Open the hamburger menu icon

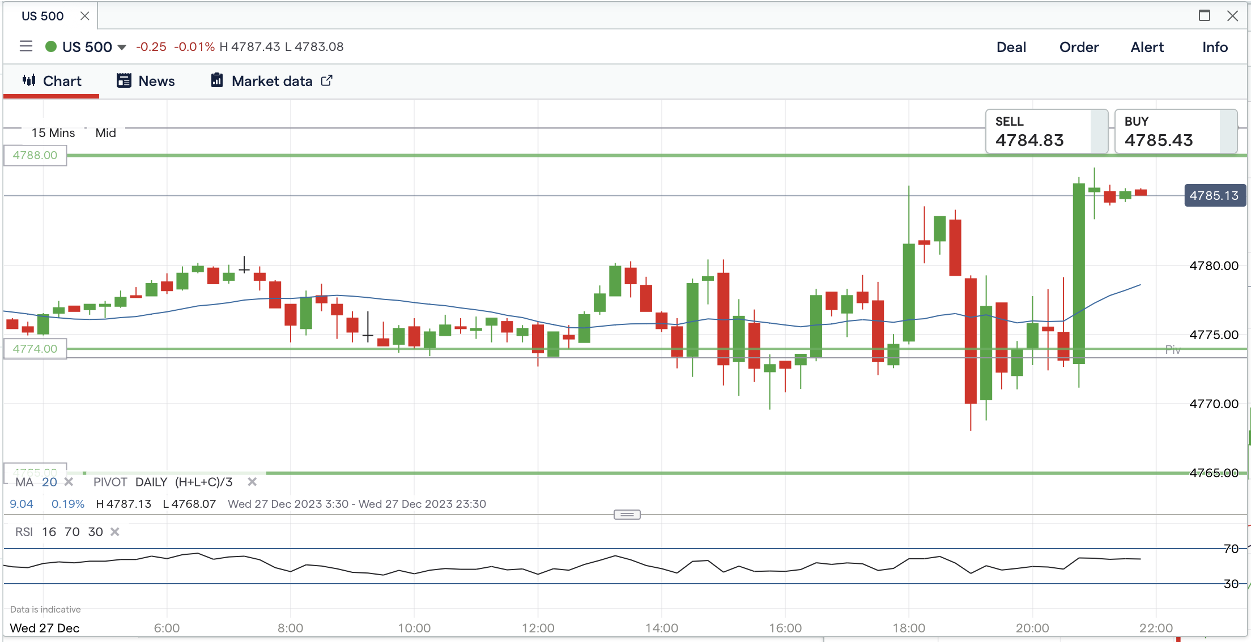click(26, 46)
